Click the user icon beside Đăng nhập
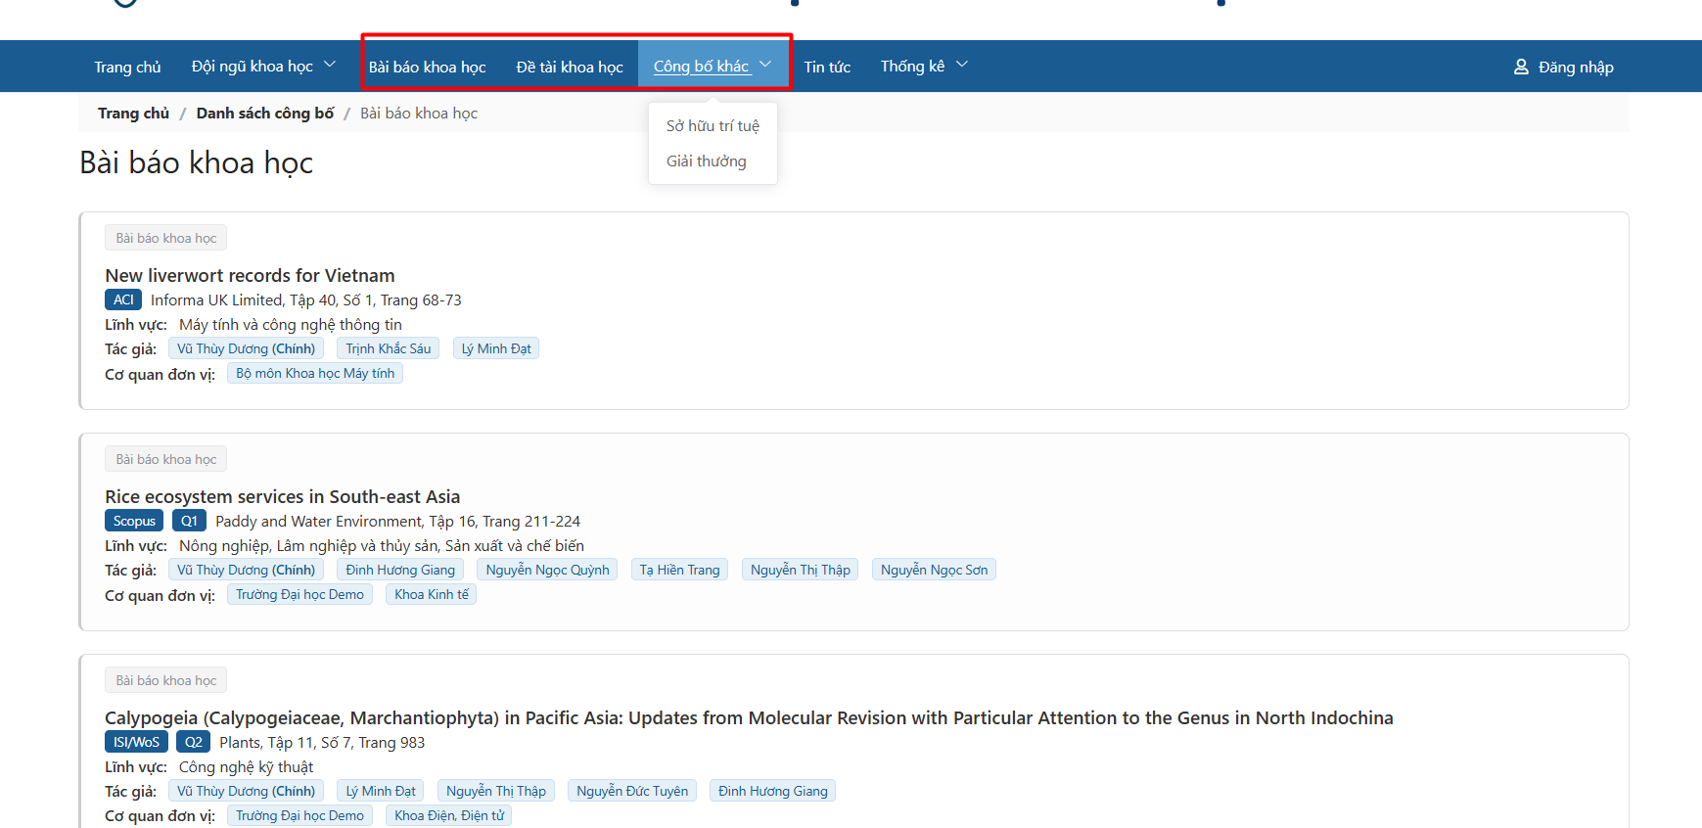This screenshot has height=828, width=1702. 1521,67
